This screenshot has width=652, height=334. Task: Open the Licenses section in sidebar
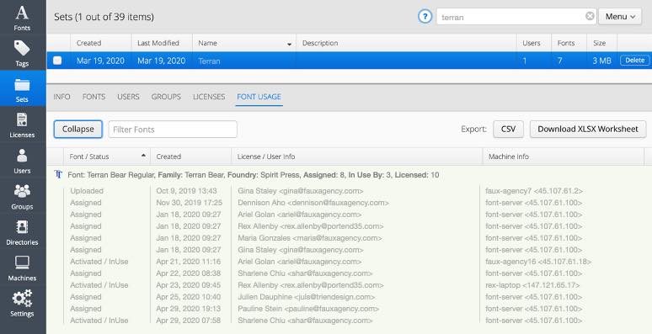coord(23,125)
